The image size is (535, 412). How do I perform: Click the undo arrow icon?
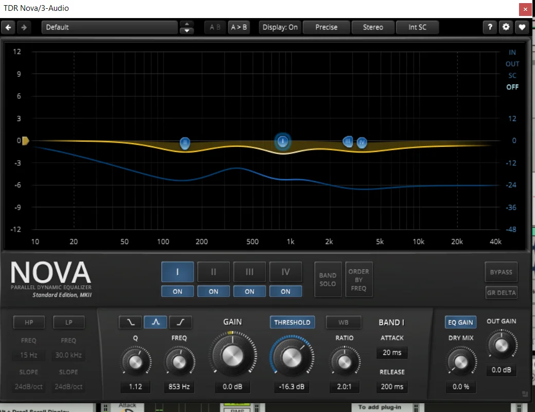(x=9, y=27)
